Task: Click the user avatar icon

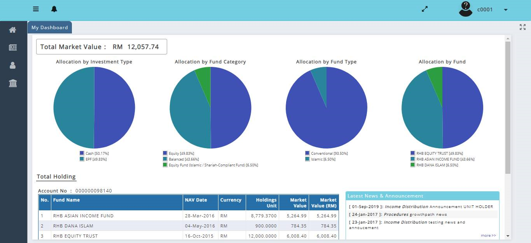Action: coord(465,9)
